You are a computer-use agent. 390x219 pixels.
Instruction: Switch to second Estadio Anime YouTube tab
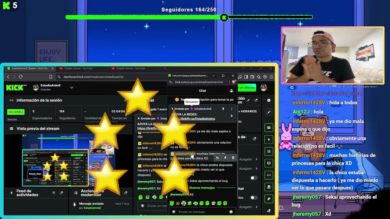(x=130, y=68)
